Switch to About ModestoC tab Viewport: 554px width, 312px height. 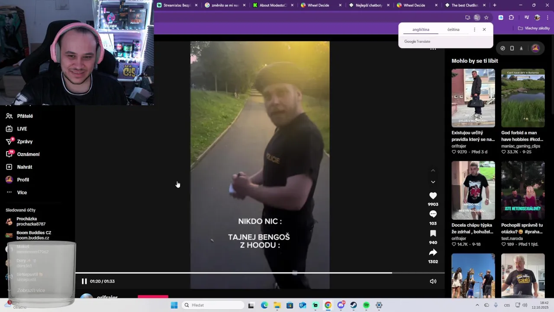coord(273,5)
